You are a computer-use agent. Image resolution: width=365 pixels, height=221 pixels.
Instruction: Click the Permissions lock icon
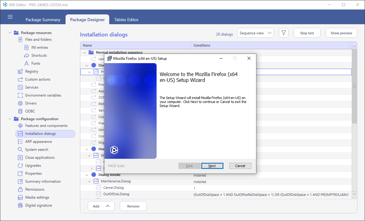[20, 189]
